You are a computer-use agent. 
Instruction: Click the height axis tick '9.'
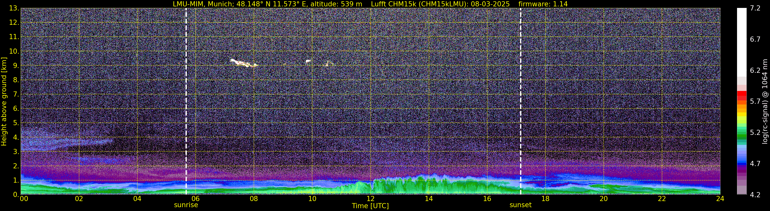click(16, 66)
